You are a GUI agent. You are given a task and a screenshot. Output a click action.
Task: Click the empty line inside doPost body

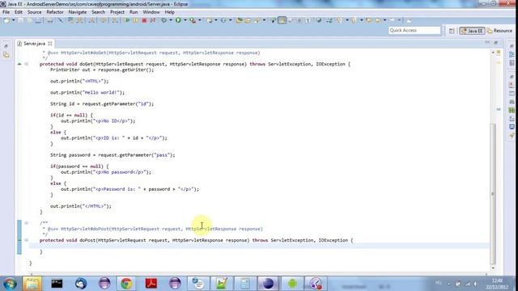(259, 246)
